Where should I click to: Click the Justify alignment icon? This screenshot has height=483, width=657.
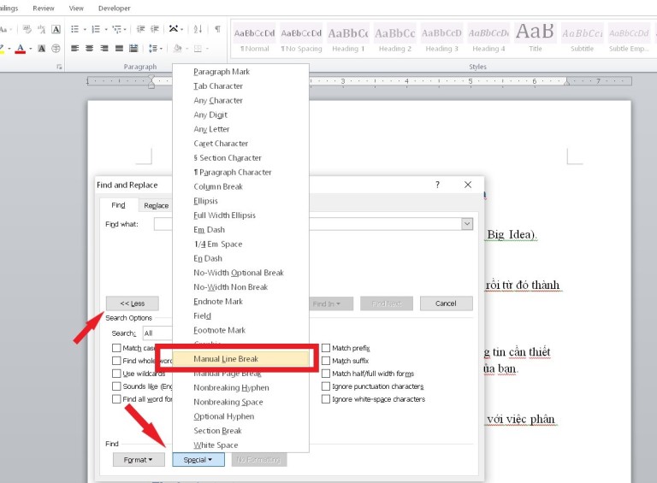click(x=119, y=49)
